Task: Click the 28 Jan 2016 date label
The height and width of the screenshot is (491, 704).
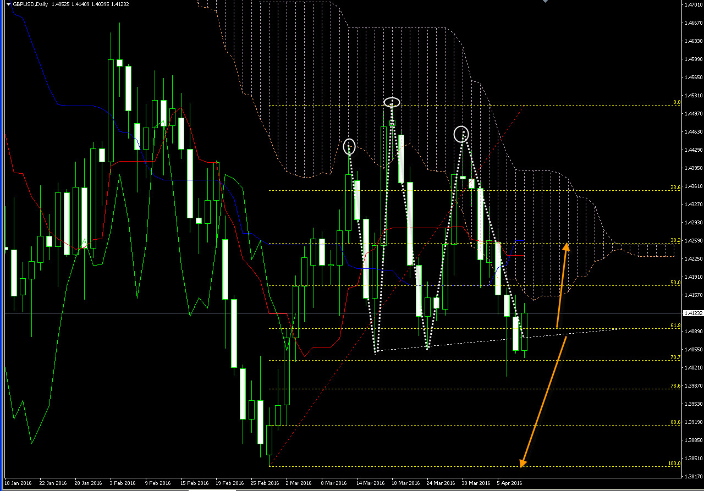Action: coord(88,483)
